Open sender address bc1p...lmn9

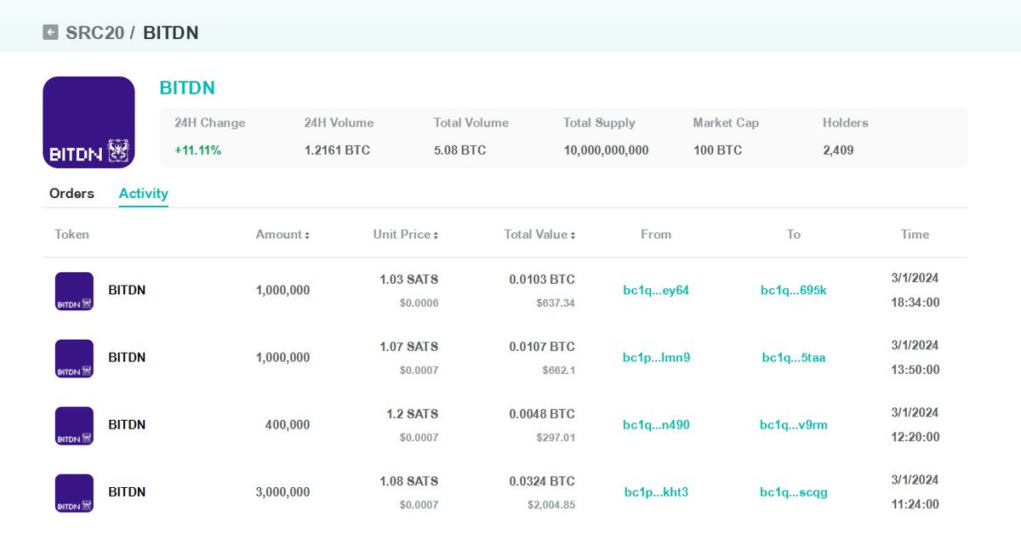656,358
